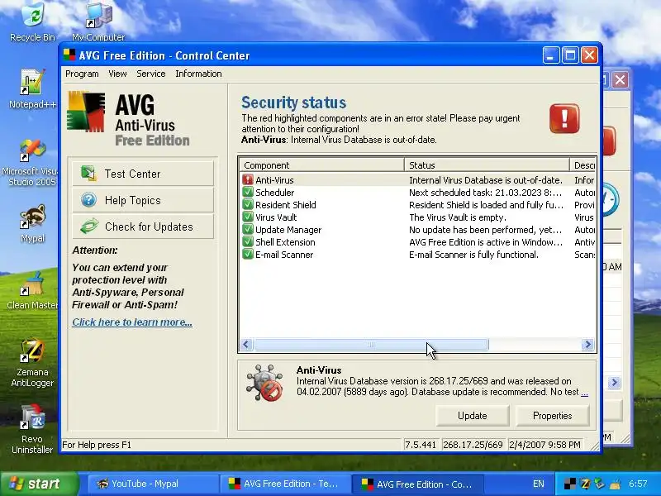The width and height of the screenshot is (661, 496).
Task: Launch Zemana AntiLogger desktop icon
Action: [32, 363]
